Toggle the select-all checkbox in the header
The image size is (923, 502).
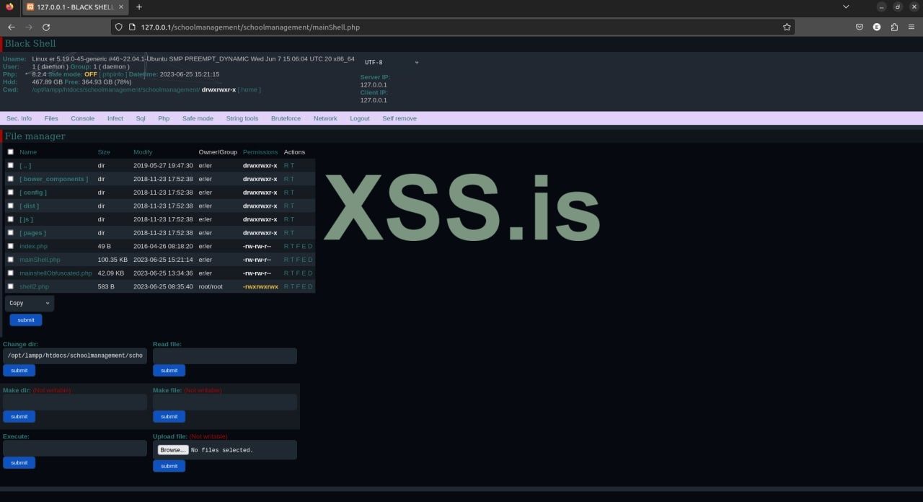[x=10, y=151]
